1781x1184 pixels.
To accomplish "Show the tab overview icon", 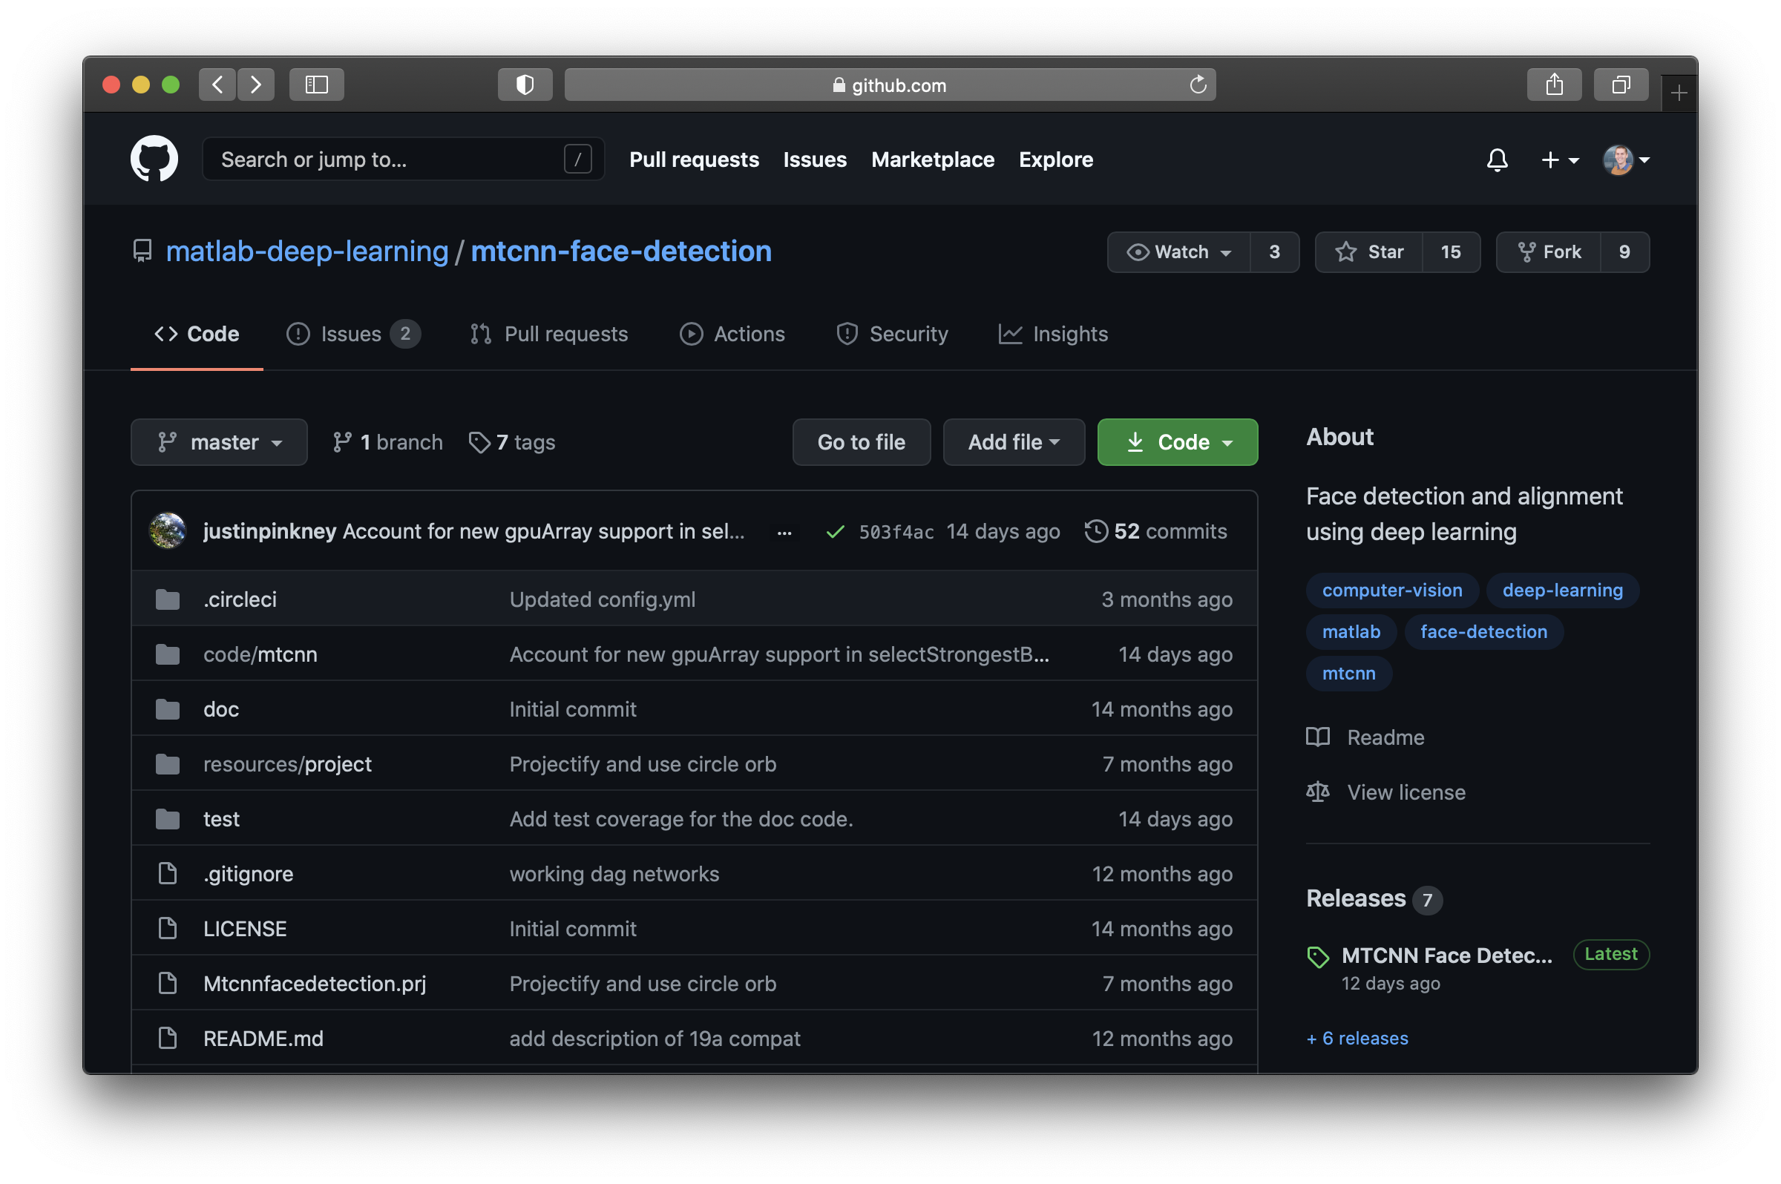I will pyautogui.click(x=1620, y=85).
